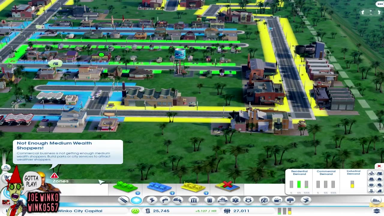Click the Not Enough Medium Wealth Shoppers message
Viewport: 384px width, 216px height.
(x=68, y=152)
